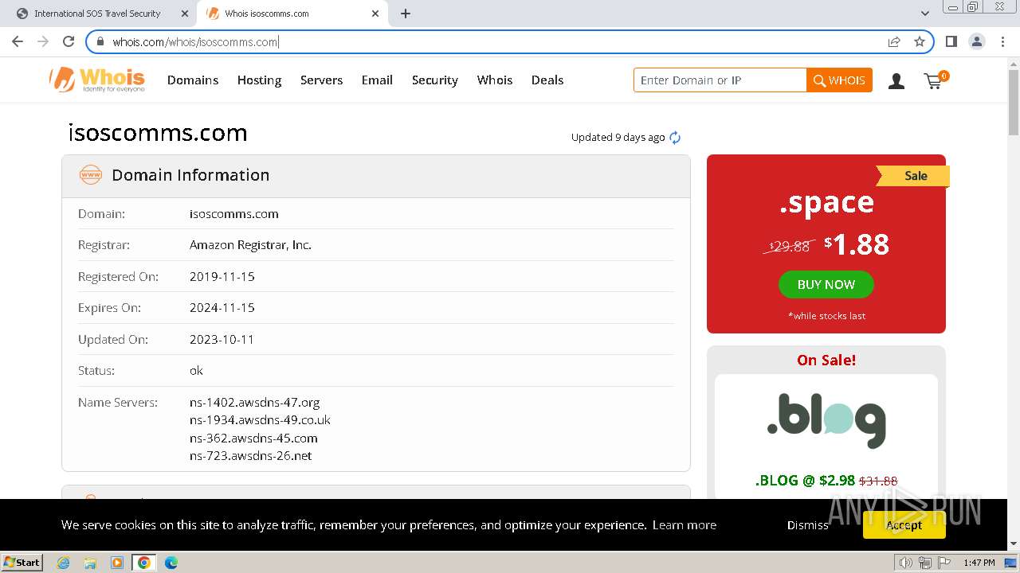Click the refresh icon next to Updated 9 days ago
This screenshot has height=573, width=1020.
pos(675,138)
